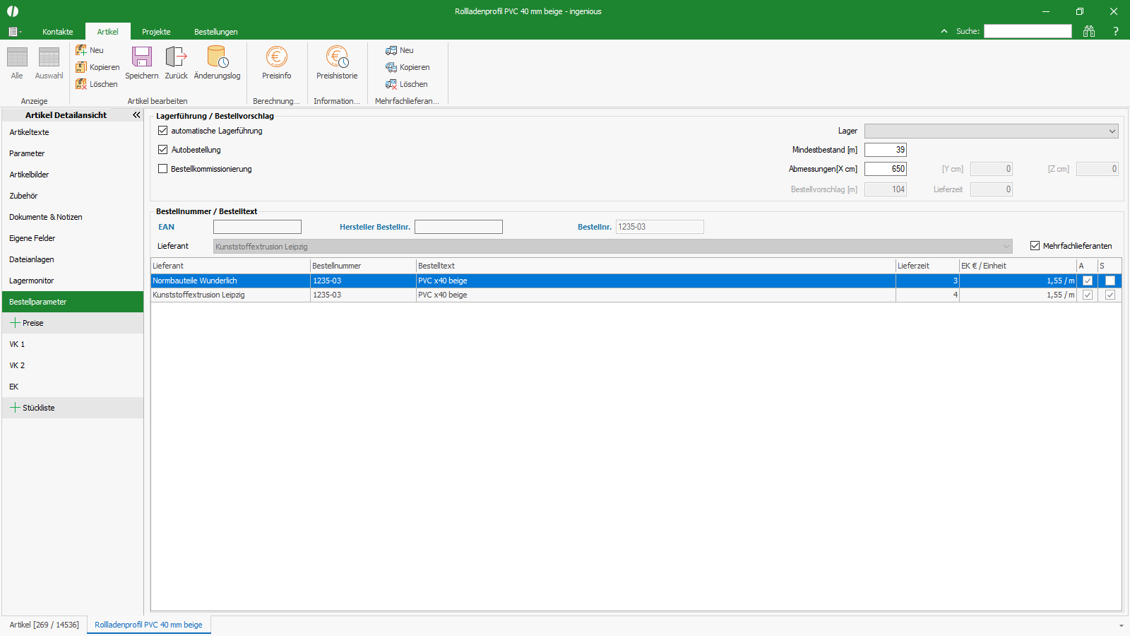Image resolution: width=1130 pixels, height=636 pixels.
Task: Open the Änderungslog icon
Action: 217,57
